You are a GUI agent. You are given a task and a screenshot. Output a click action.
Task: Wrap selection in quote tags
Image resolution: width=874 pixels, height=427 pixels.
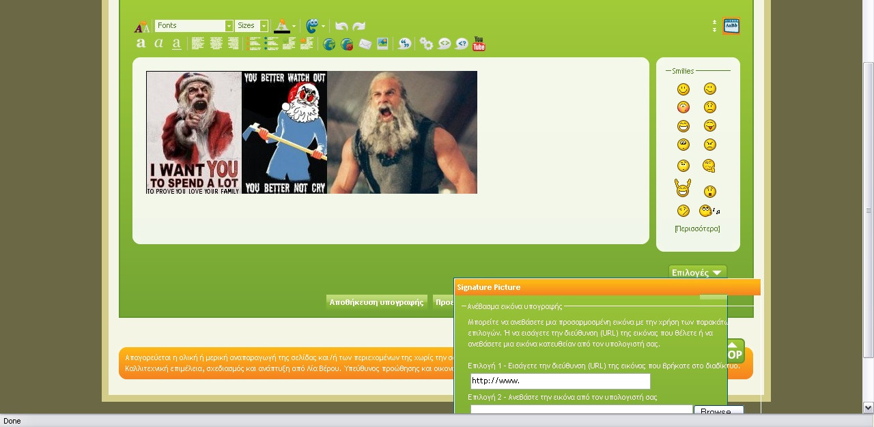coord(404,44)
